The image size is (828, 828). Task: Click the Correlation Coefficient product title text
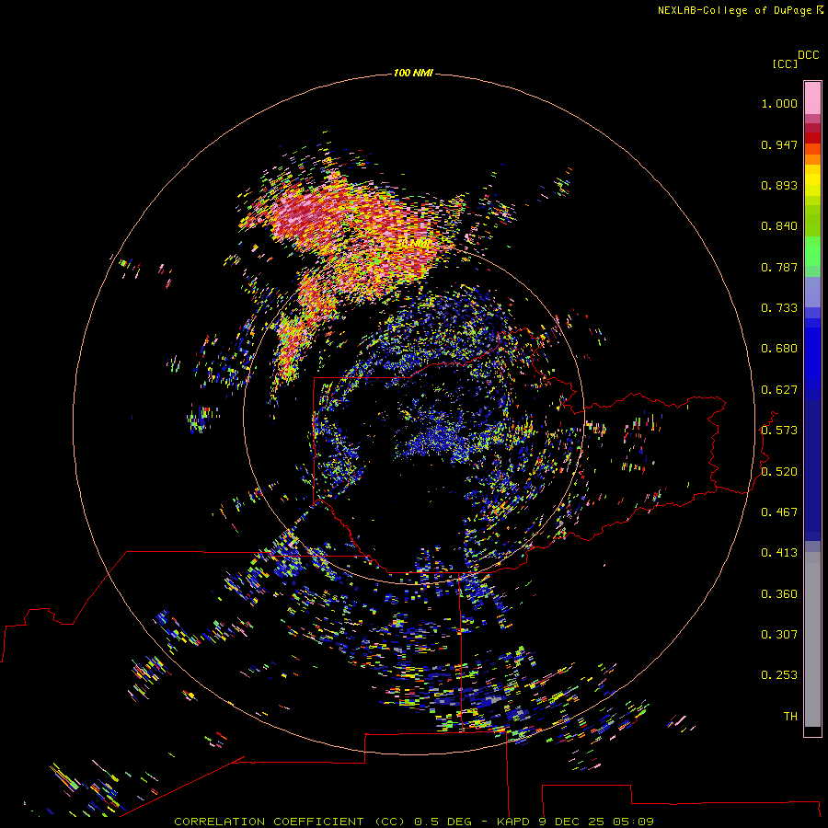click(x=290, y=822)
